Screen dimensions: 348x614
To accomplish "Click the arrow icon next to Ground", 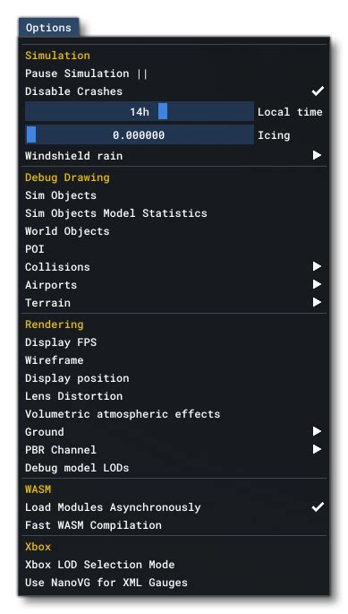I will coord(317,431).
